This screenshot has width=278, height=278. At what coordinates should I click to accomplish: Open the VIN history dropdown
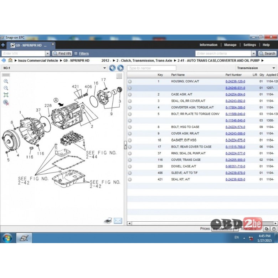click(x=47, y=53)
